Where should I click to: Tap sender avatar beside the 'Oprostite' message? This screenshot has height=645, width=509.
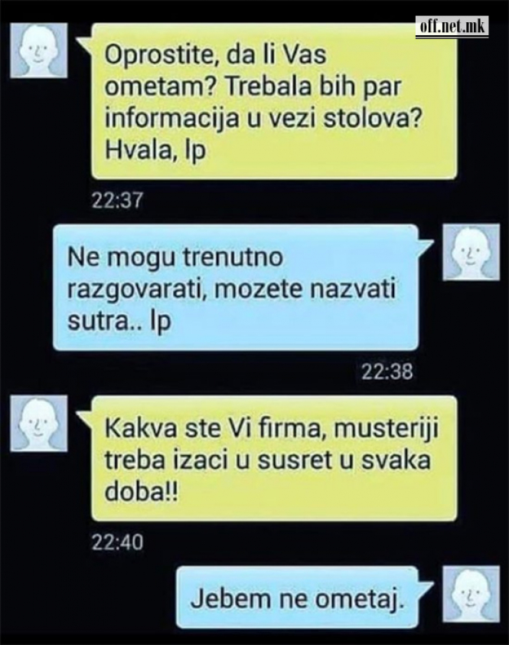point(38,51)
